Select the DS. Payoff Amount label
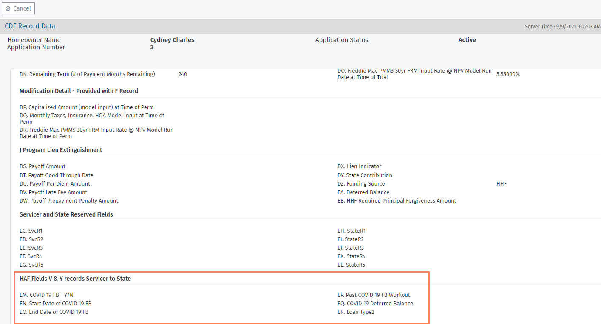The width and height of the screenshot is (601, 324). 43,166
